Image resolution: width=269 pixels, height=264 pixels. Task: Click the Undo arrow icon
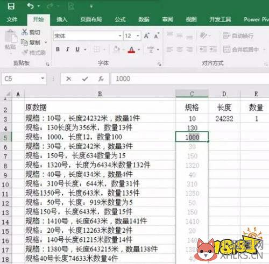[x=31, y=6]
